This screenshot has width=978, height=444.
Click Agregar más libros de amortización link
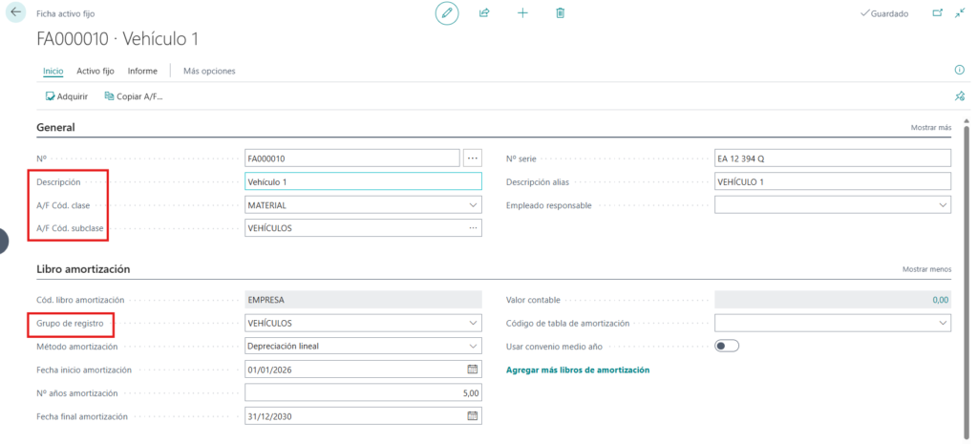[577, 370]
